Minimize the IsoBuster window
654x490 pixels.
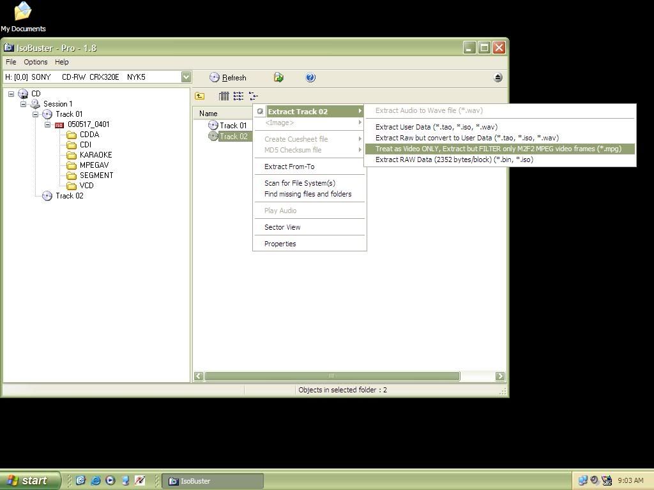click(x=469, y=47)
